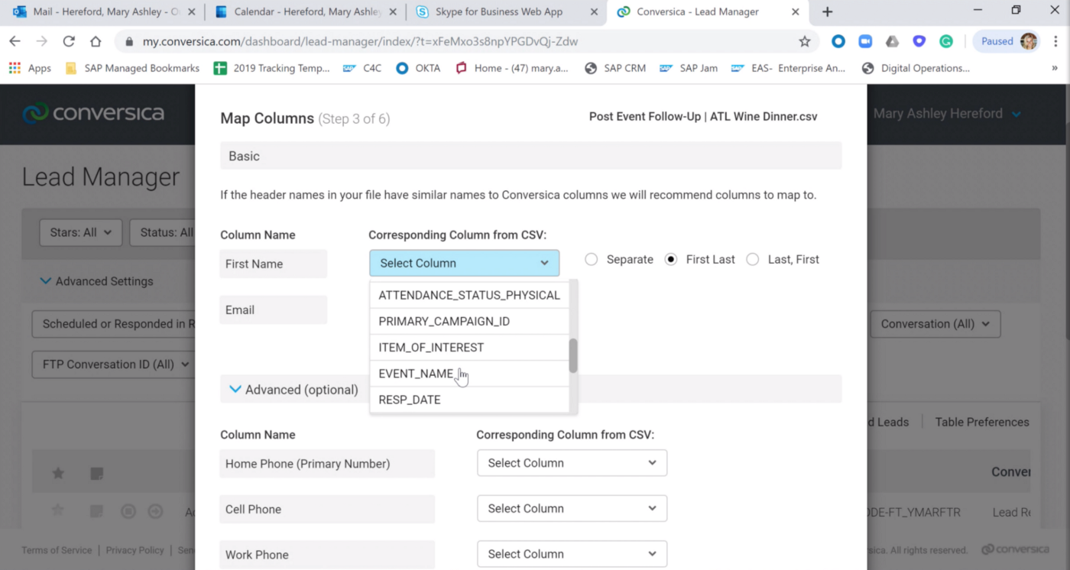The width and height of the screenshot is (1070, 570).
Task: Close the Skype for Business tab
Action: [594, 12]
